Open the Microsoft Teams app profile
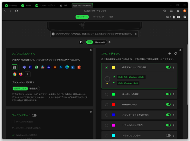The width and height of the screenshot is (190, 141). (24, 67)
